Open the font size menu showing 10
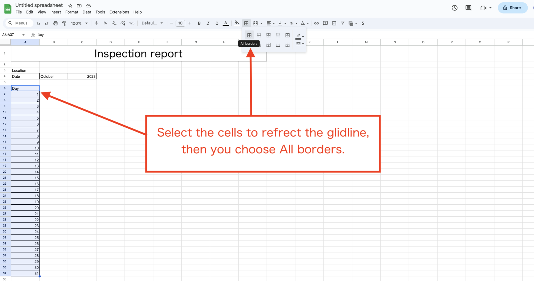Image resolution: width=534 pixels, height=281 pixels. tap(180, 23)
